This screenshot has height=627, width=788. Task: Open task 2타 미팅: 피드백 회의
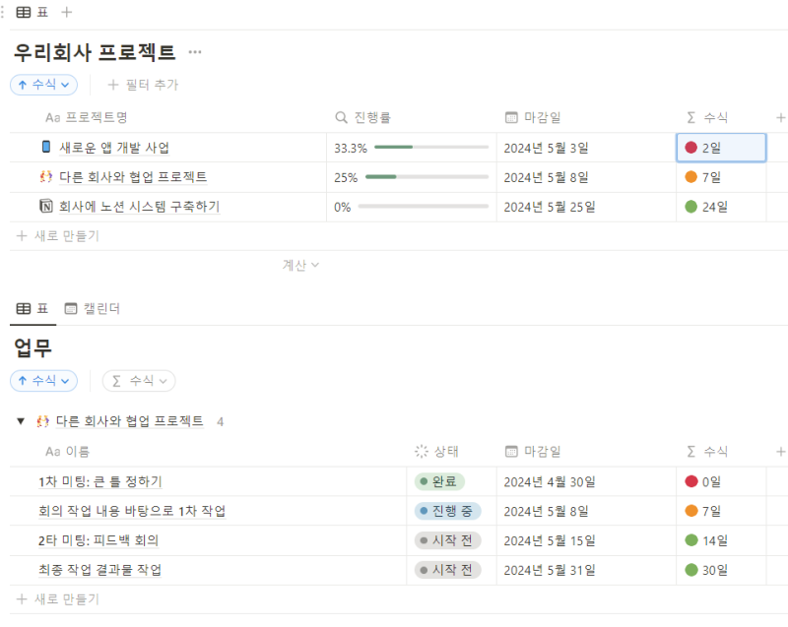(98, 540)
